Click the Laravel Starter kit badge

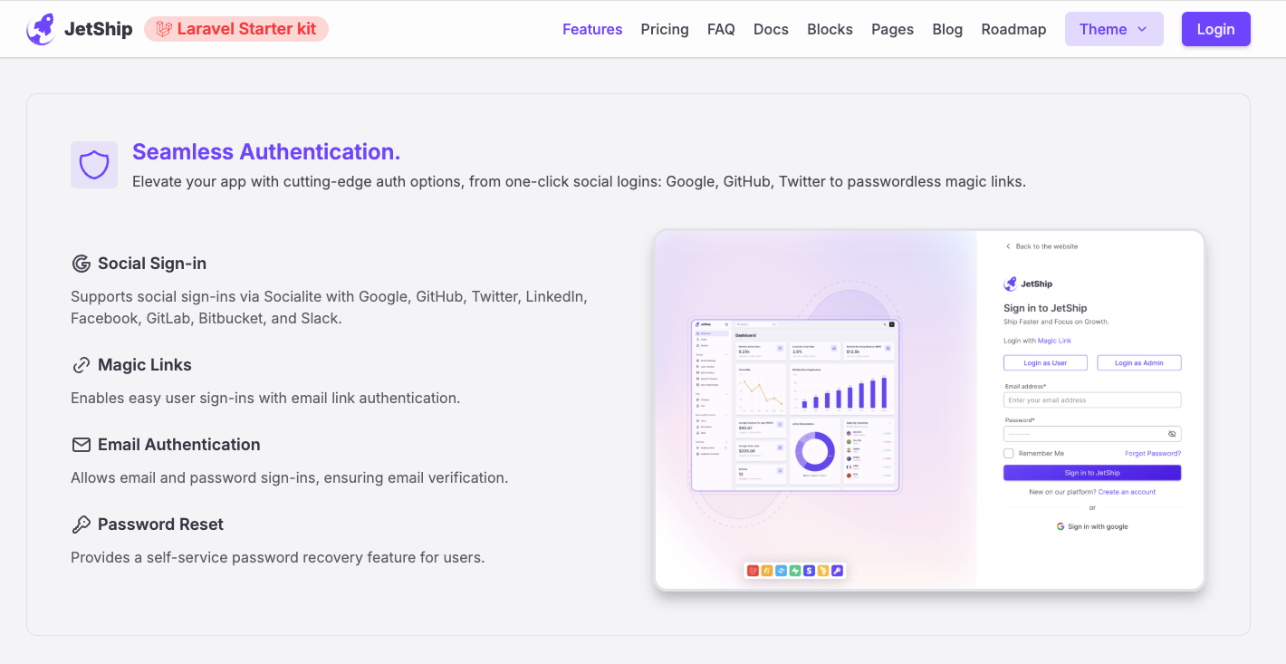tap(236, 29)
